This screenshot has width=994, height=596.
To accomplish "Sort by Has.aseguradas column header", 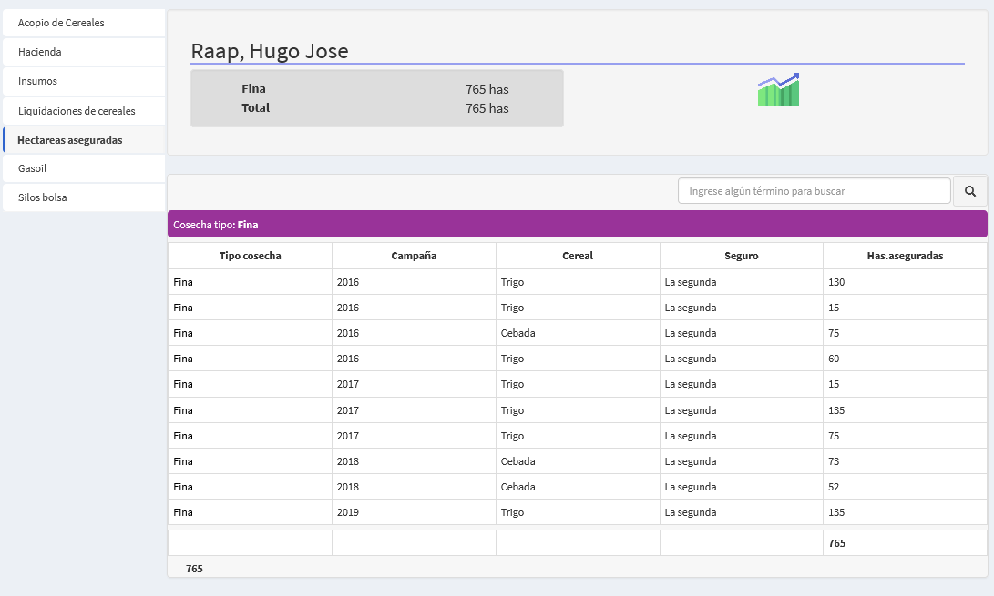I will [905, 256].
